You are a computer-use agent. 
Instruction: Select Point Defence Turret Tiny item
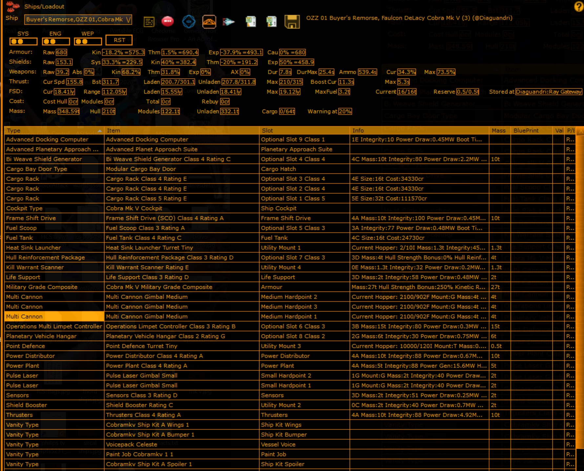point(181,346)
